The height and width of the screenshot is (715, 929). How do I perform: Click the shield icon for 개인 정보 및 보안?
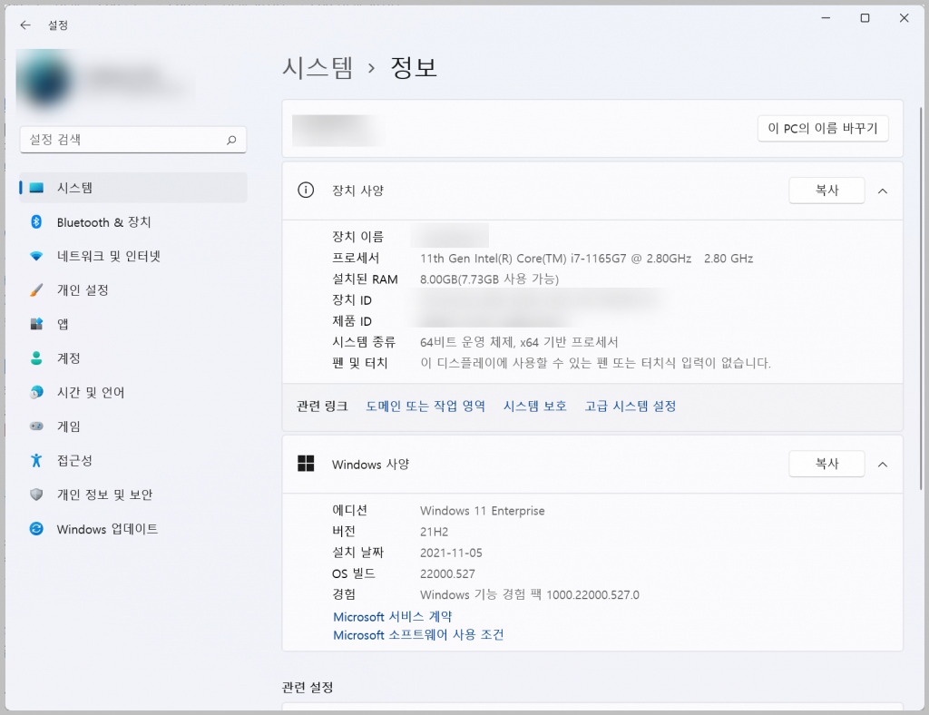coord(36,495)
